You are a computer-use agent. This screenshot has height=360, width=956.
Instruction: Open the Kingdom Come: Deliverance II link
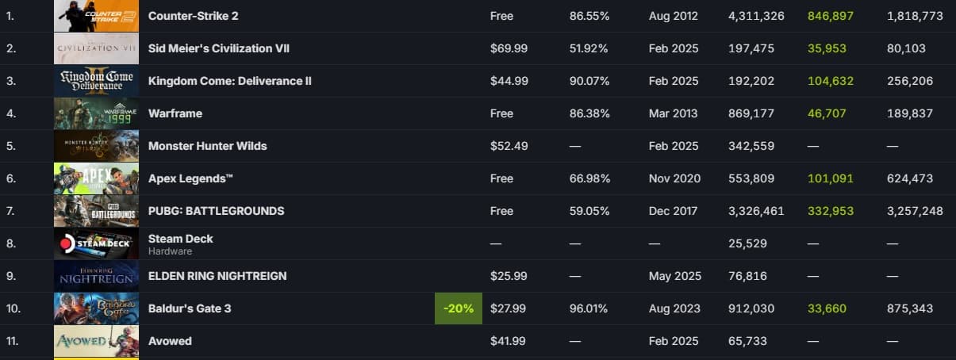(x=225, y=81)
